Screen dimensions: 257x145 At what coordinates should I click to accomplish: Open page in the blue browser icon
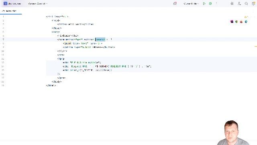coord(246,21)
